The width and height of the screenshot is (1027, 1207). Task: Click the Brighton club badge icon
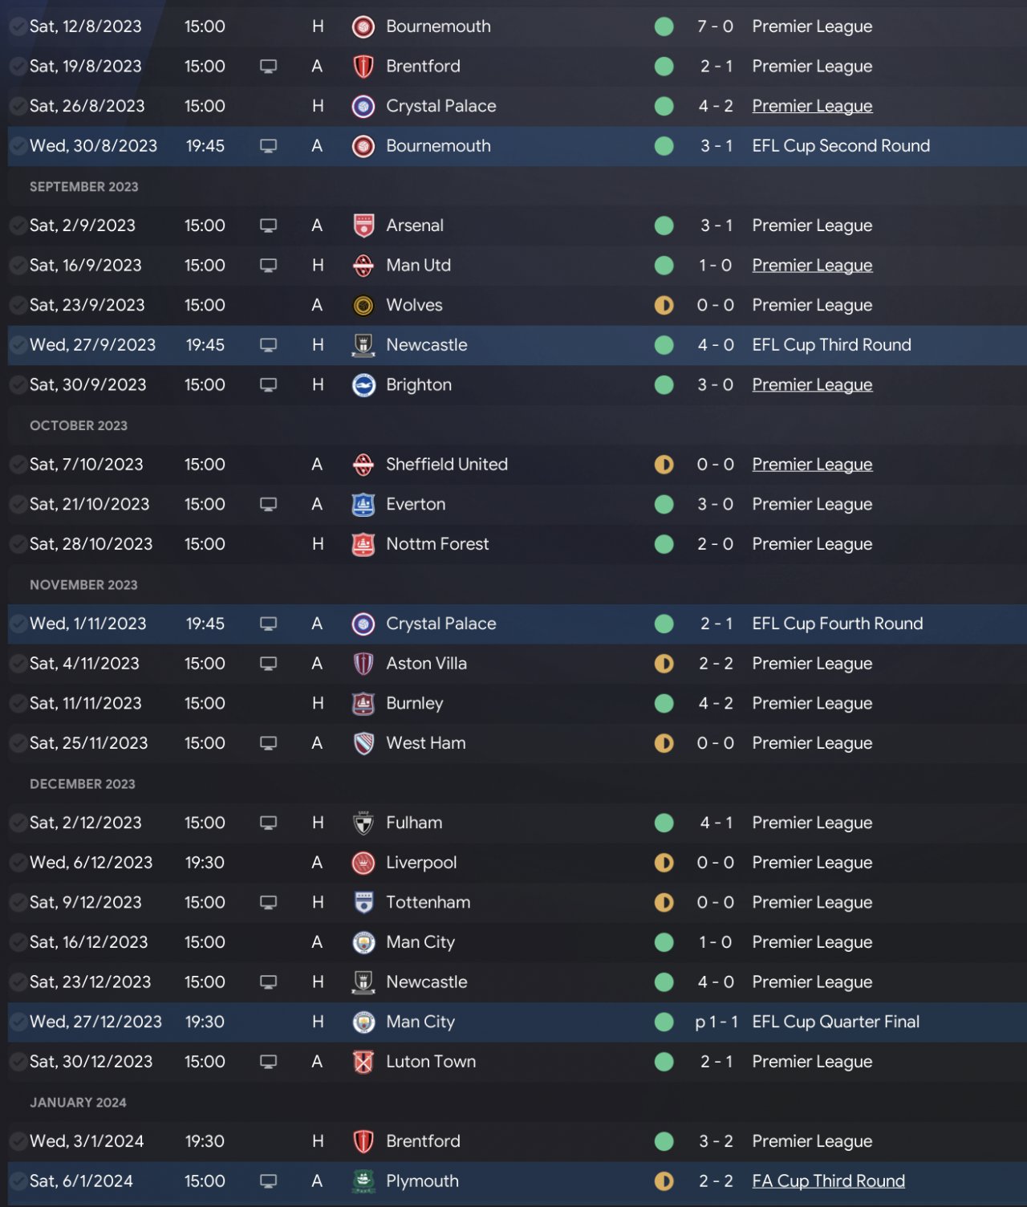[363, 385]
